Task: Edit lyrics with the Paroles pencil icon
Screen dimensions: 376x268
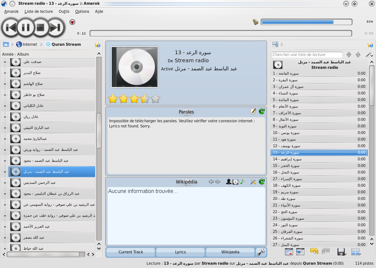Action: point(253,111)
